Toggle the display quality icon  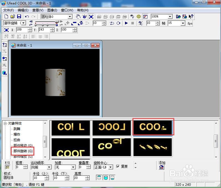pos(145,17)
